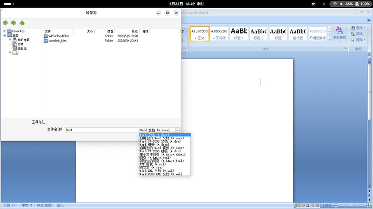Open the 查找 find tool
Screen dimensions: 373x209
tap(358, 28)
